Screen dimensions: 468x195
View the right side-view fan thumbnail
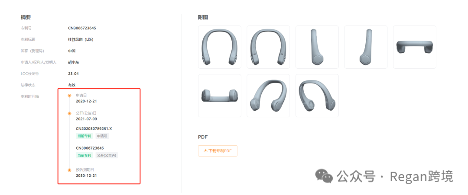click(x=366, y=47)
